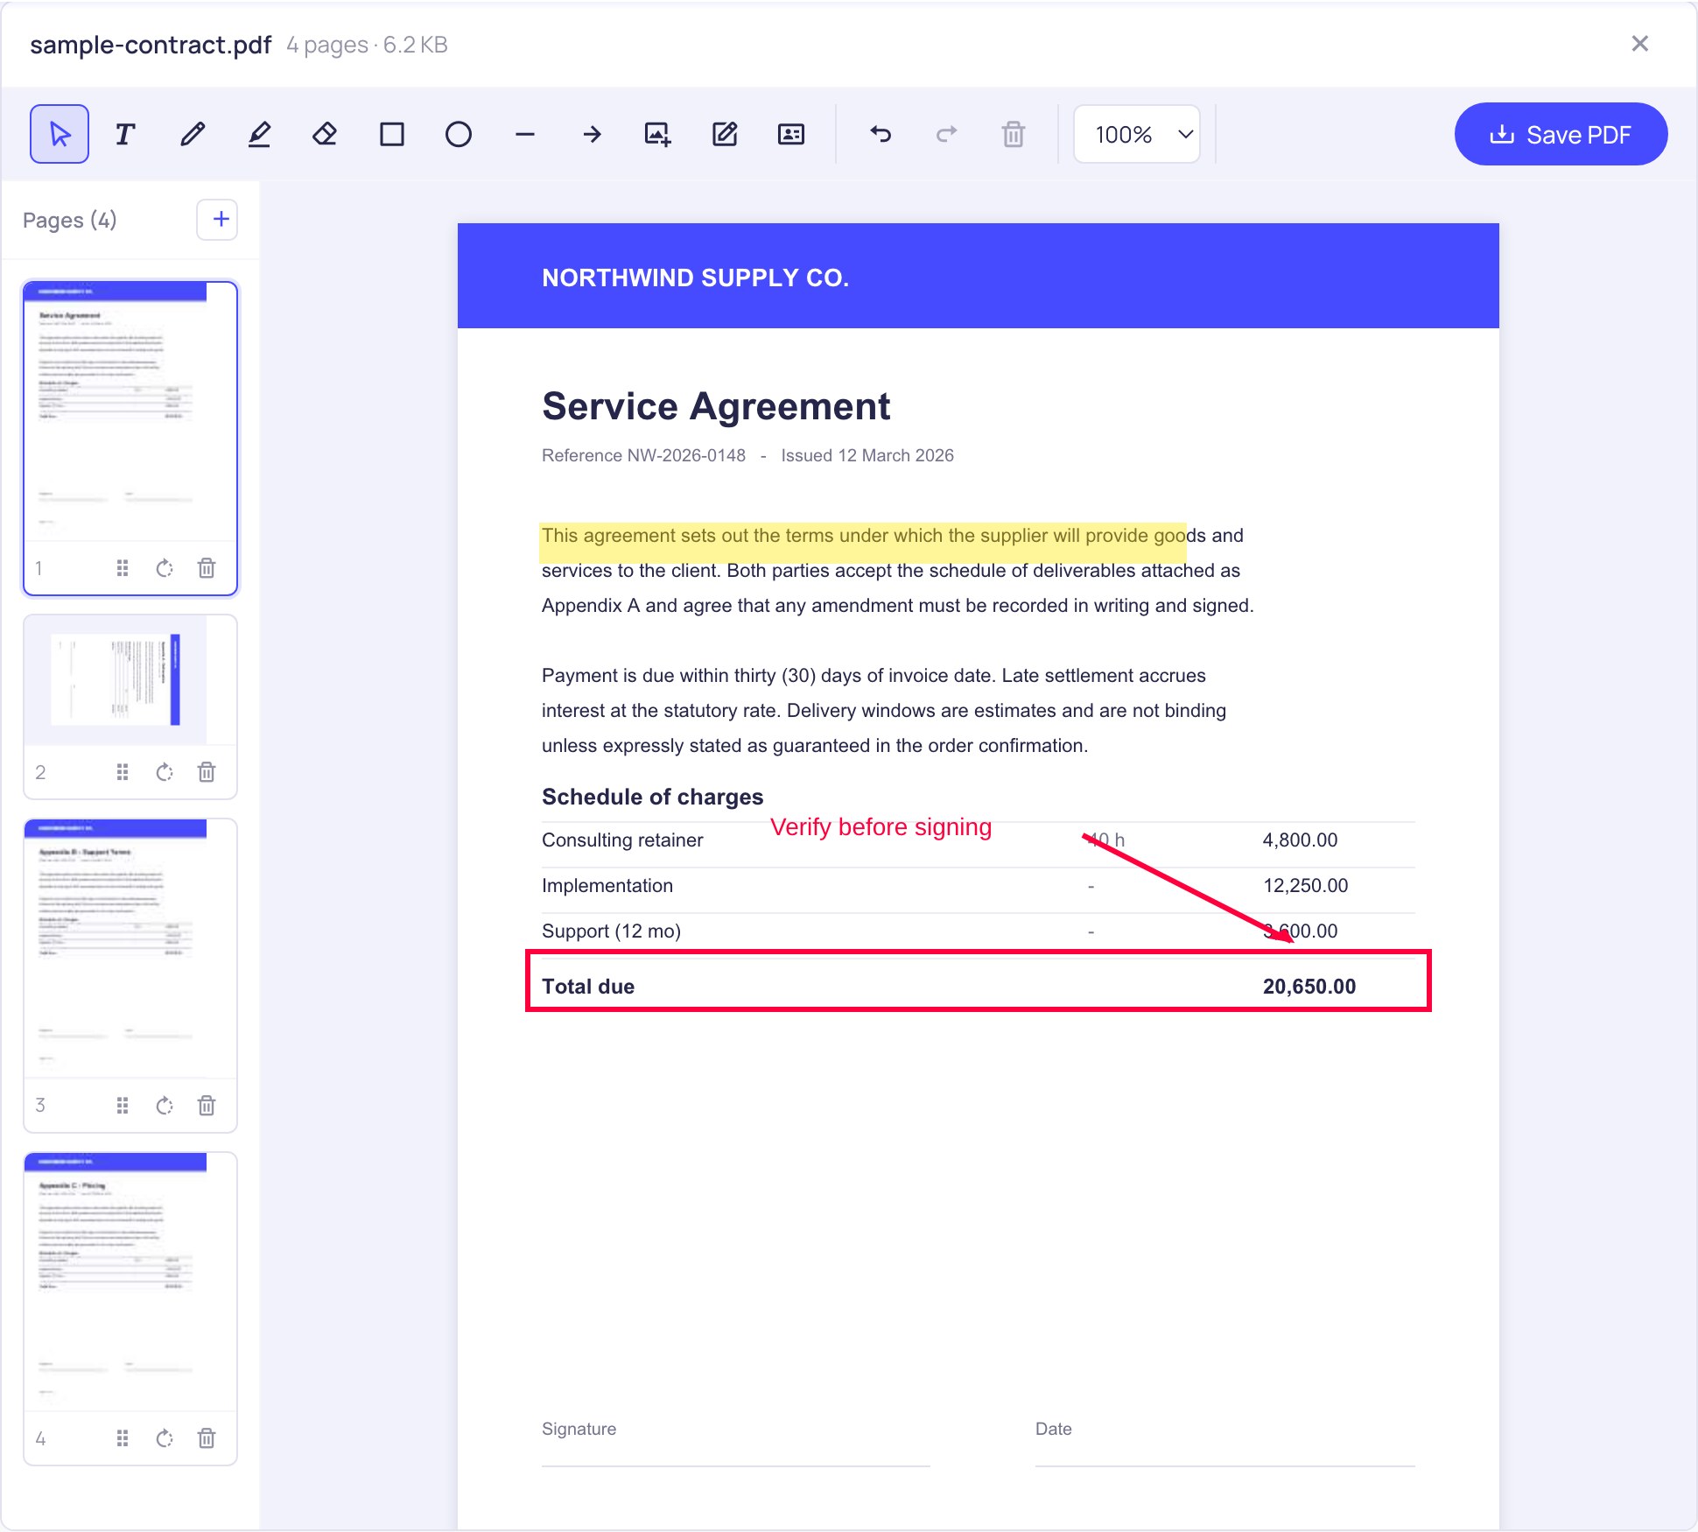This screenshot has width=1698, height=1532.
Task: Rotate page 4
Action: (x=165, y=1438)
